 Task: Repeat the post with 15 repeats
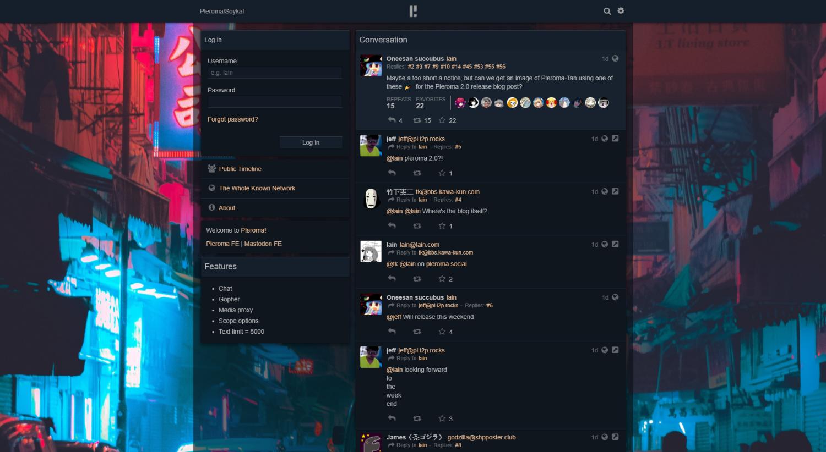pos(417,120)
